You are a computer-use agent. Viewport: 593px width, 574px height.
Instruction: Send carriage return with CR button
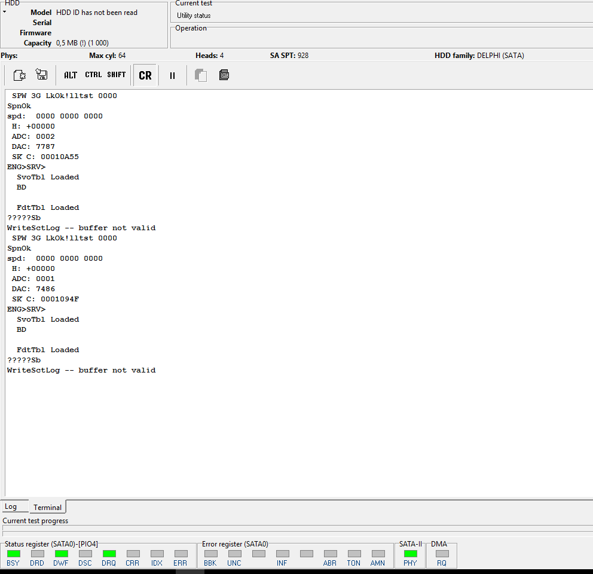click(x=145, y=75)
